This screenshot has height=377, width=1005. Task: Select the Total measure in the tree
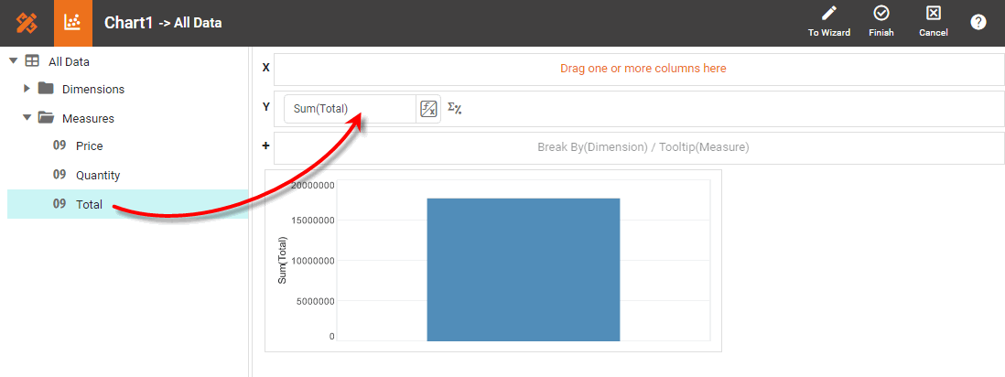(89, 204)
